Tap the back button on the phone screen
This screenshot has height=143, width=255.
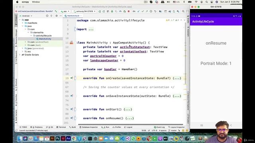tap(231, 126)
